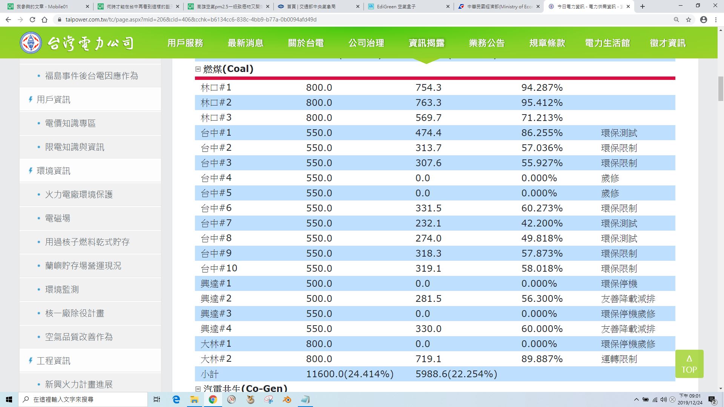Image resolution: width=724 pixels, height=407 pixels.
Task: Open the 公司治理 menu
Action: click(366, 43)
